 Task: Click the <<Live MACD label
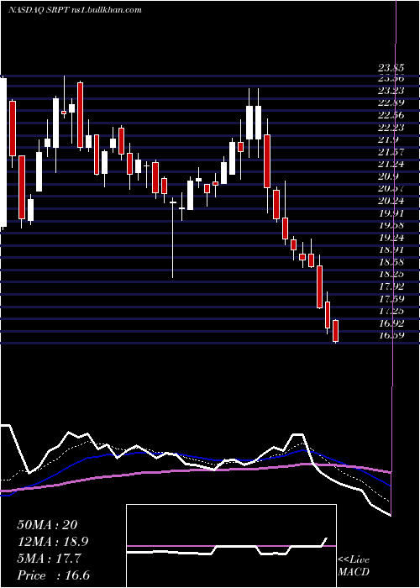tap(354, 566)
